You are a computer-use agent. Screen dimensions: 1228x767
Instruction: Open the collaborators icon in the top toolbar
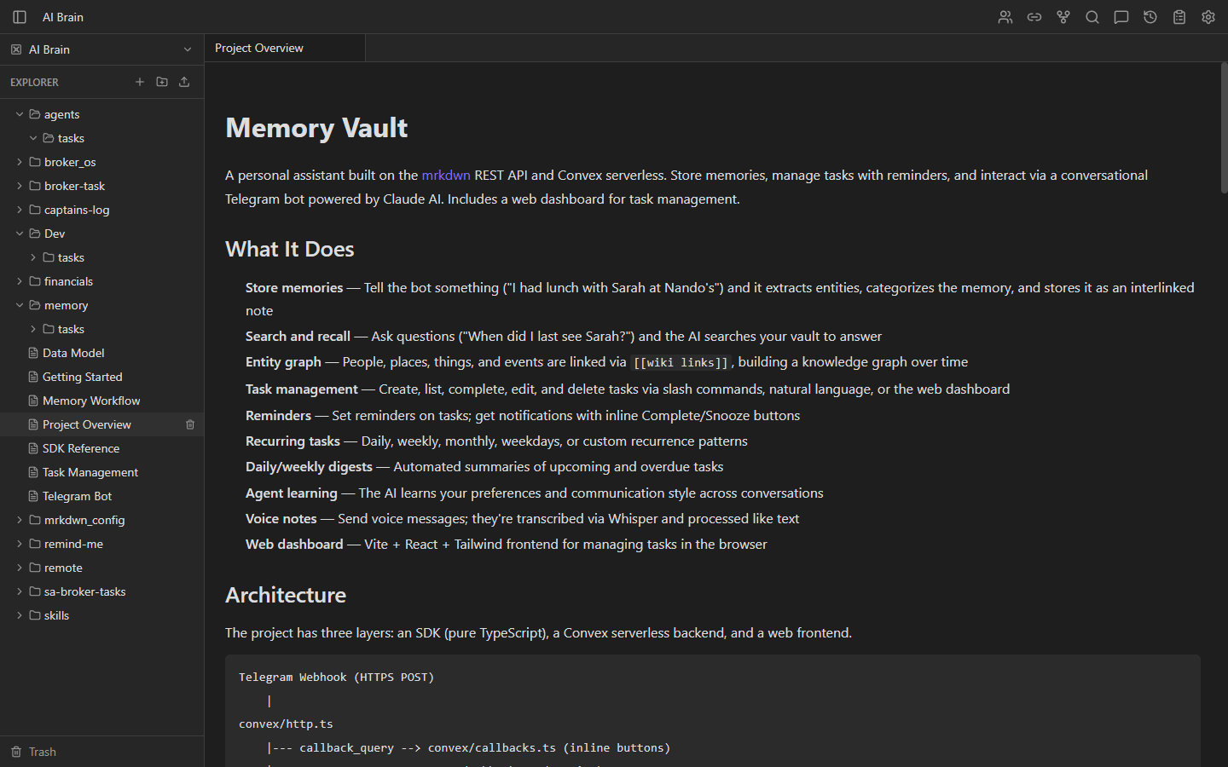pyautogui.click(x=1005, y=16)
